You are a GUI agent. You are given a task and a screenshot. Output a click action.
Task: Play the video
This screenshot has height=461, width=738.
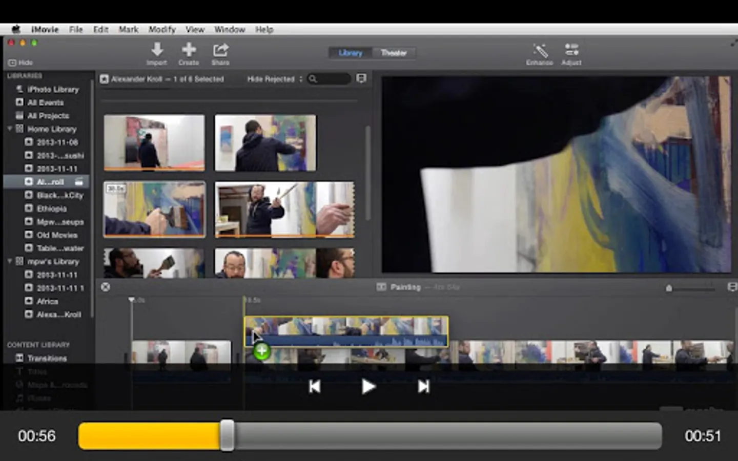tap(368, 386)
